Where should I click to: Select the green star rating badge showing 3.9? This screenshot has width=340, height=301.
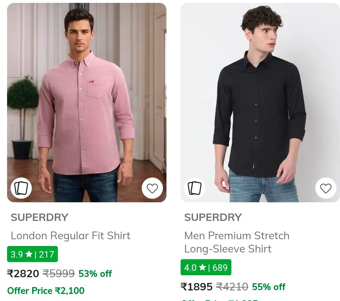(32, 254)
